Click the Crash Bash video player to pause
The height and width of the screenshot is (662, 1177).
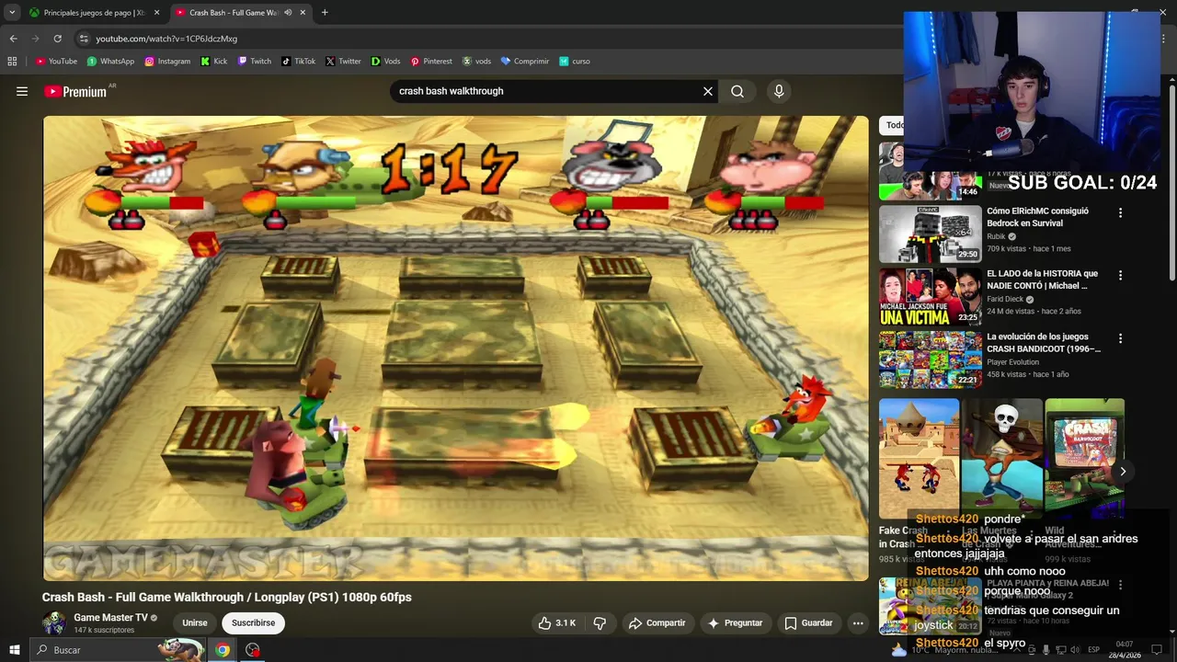[x=455, y=348]
